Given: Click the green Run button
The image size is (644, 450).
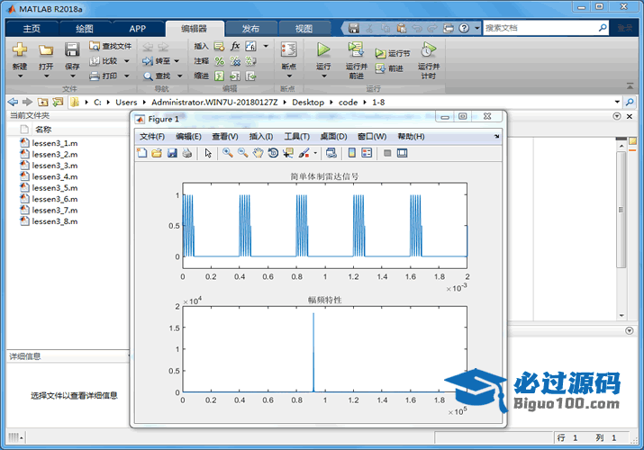Looking at the screenshot, I should [x=323, y=49].
